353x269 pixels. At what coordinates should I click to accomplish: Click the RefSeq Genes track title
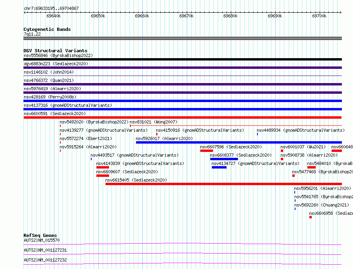pos(40,235)
